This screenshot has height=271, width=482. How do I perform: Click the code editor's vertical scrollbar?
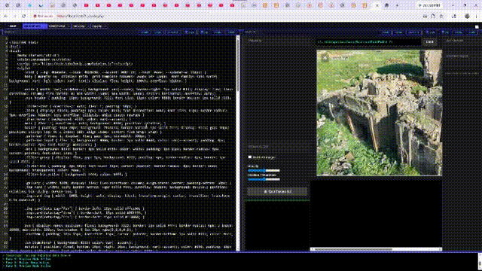point(238,143)
